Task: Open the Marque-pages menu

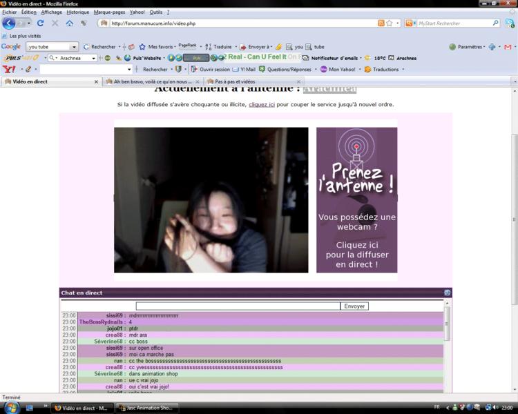Action: (x=111, y=12)
